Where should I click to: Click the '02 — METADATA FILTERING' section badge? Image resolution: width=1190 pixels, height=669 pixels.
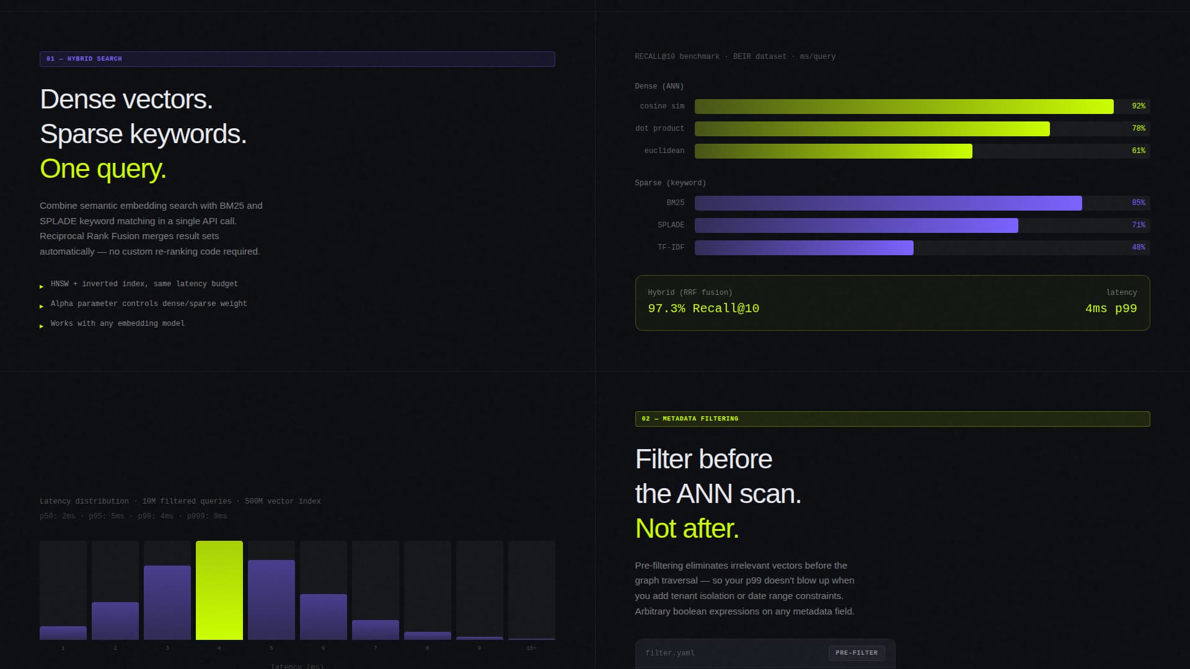point(892,419)
